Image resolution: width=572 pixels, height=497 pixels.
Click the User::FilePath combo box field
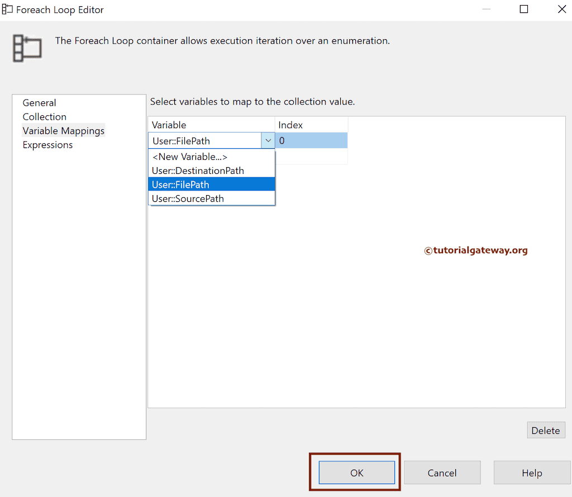click(204, 140)
